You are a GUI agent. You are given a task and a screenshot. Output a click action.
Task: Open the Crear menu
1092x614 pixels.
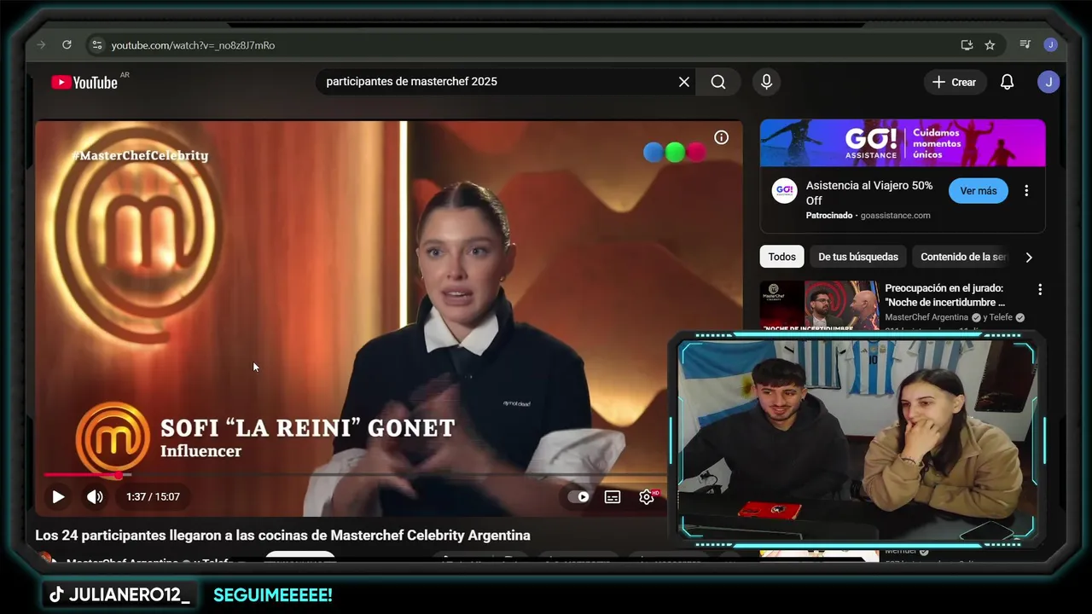point(955,82)
